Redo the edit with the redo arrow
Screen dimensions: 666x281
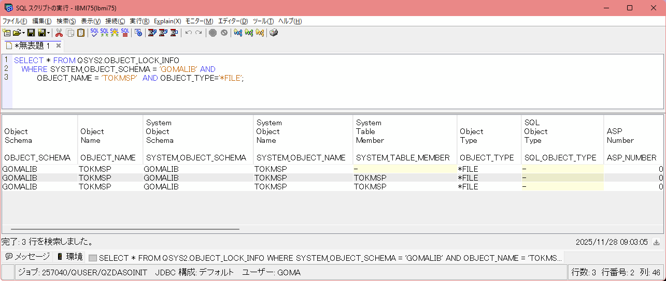click(199, 33)
